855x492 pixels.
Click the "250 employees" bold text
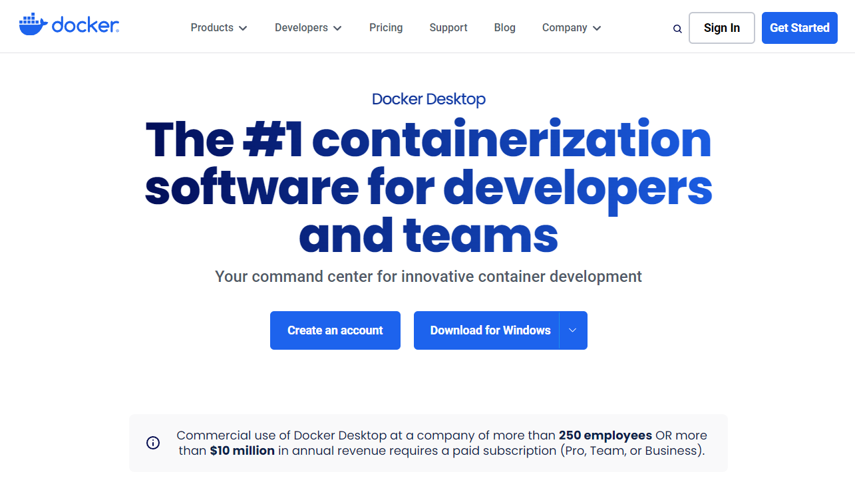coord(605,435)
